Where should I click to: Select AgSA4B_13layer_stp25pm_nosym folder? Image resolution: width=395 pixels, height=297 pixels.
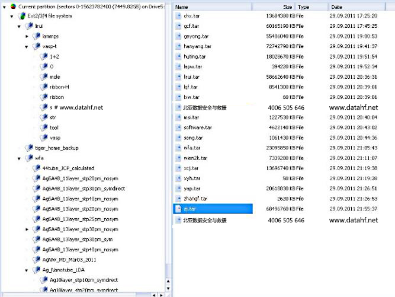(81, 219)
